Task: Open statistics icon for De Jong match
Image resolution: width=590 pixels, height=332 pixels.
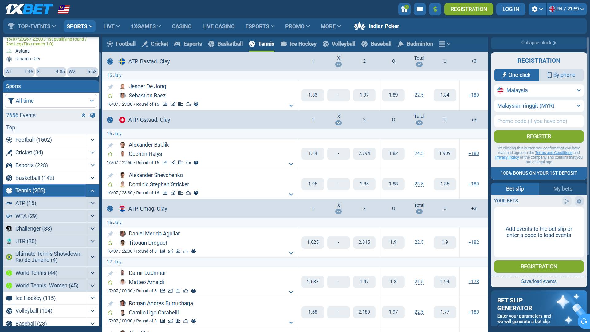Action: 165,104
